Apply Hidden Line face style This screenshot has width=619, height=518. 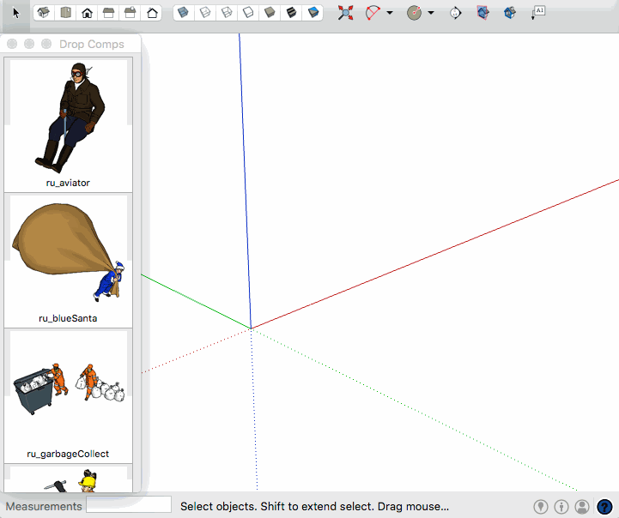[248, 13]
